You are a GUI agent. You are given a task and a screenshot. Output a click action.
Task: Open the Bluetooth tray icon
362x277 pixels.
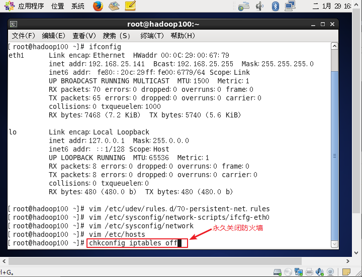click(x=275, y=6)
